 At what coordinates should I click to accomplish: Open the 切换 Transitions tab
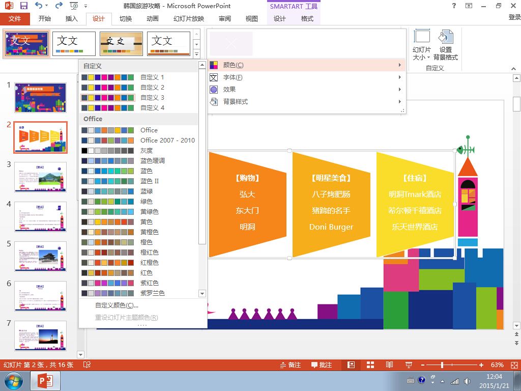coord(126,19)
